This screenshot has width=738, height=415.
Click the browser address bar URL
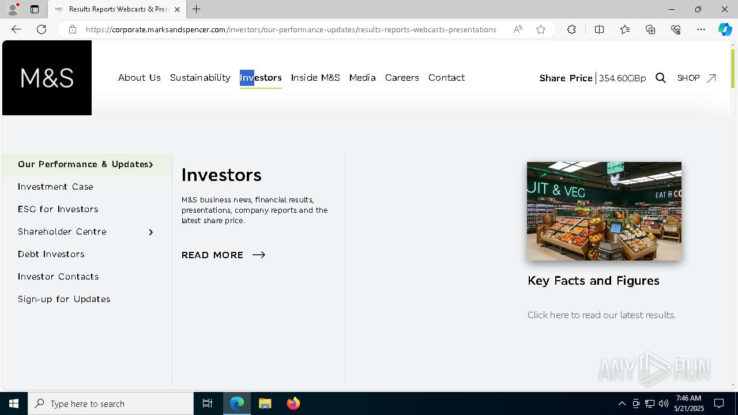click(291, 29)
